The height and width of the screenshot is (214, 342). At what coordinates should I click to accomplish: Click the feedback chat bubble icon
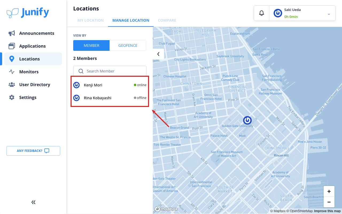[47, 151]
